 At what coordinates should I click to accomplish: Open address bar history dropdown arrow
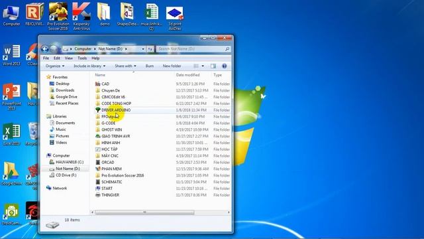pyautogui.click(x=143, y=49)
